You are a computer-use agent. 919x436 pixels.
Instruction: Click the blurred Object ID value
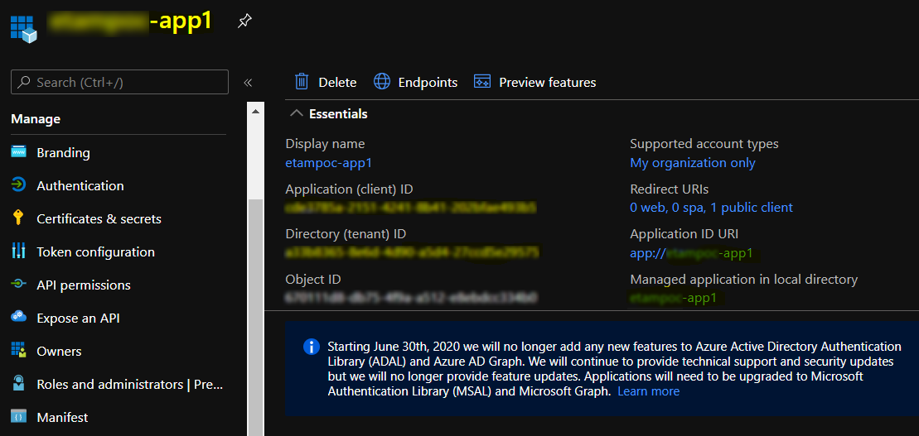(x=411, y=298)
